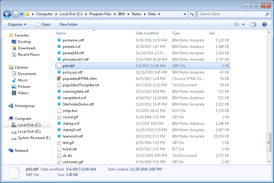Click the Open toolbar button

[43, 24]
